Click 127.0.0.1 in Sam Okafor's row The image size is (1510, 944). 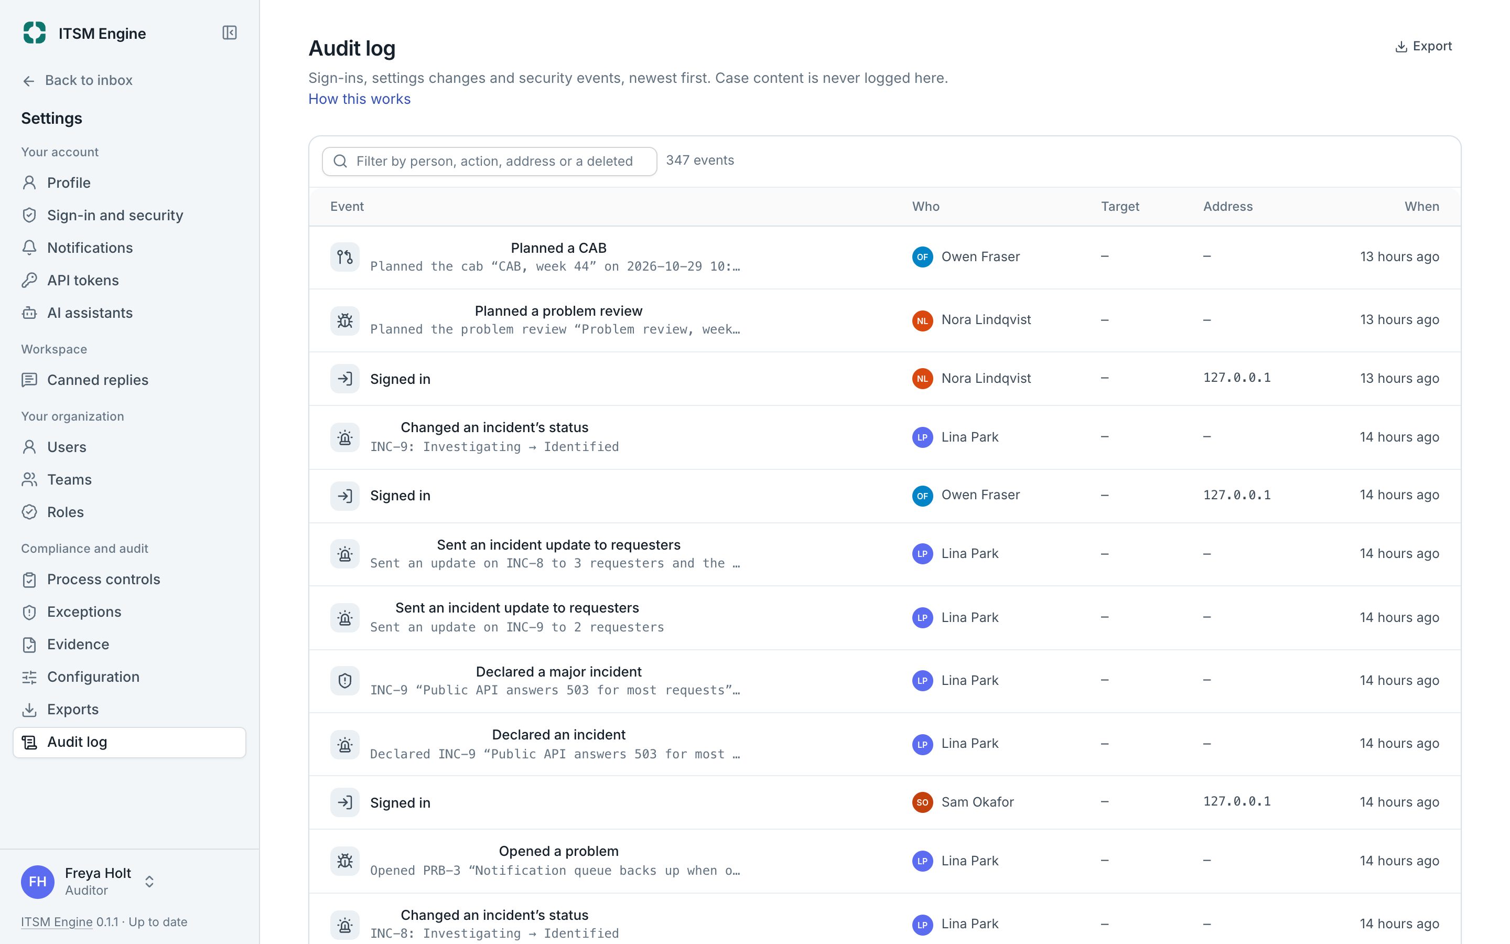click(1237, 802)
